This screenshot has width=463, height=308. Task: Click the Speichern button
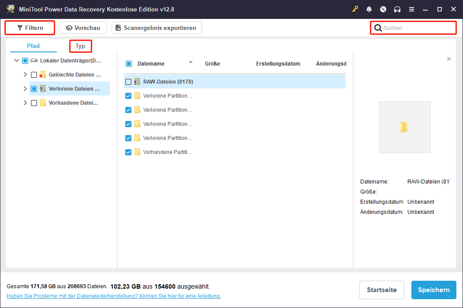pos(434,290)
